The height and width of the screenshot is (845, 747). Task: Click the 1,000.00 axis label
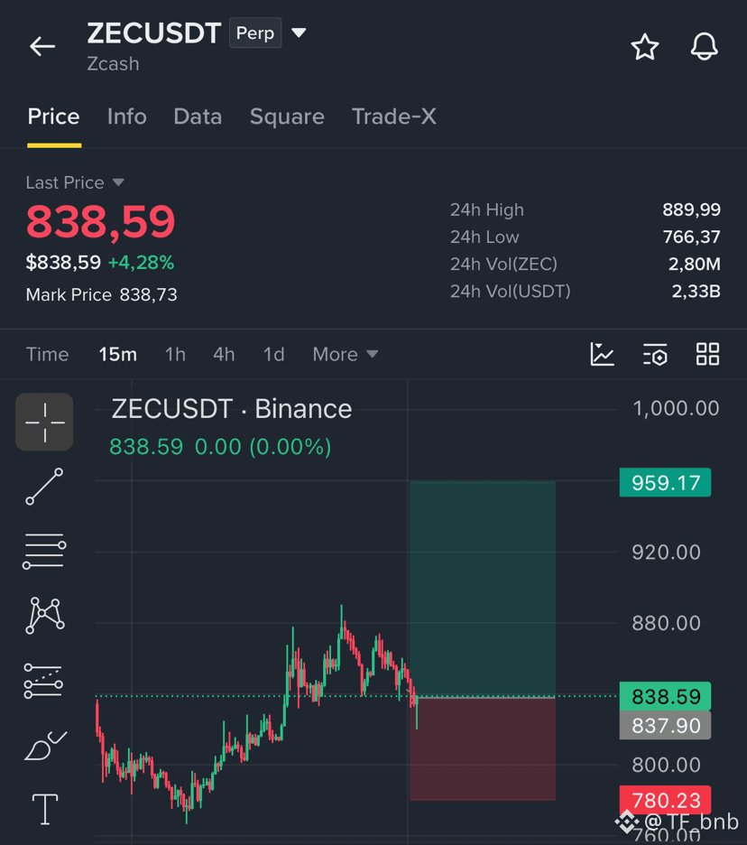click(x=676, y=408)
